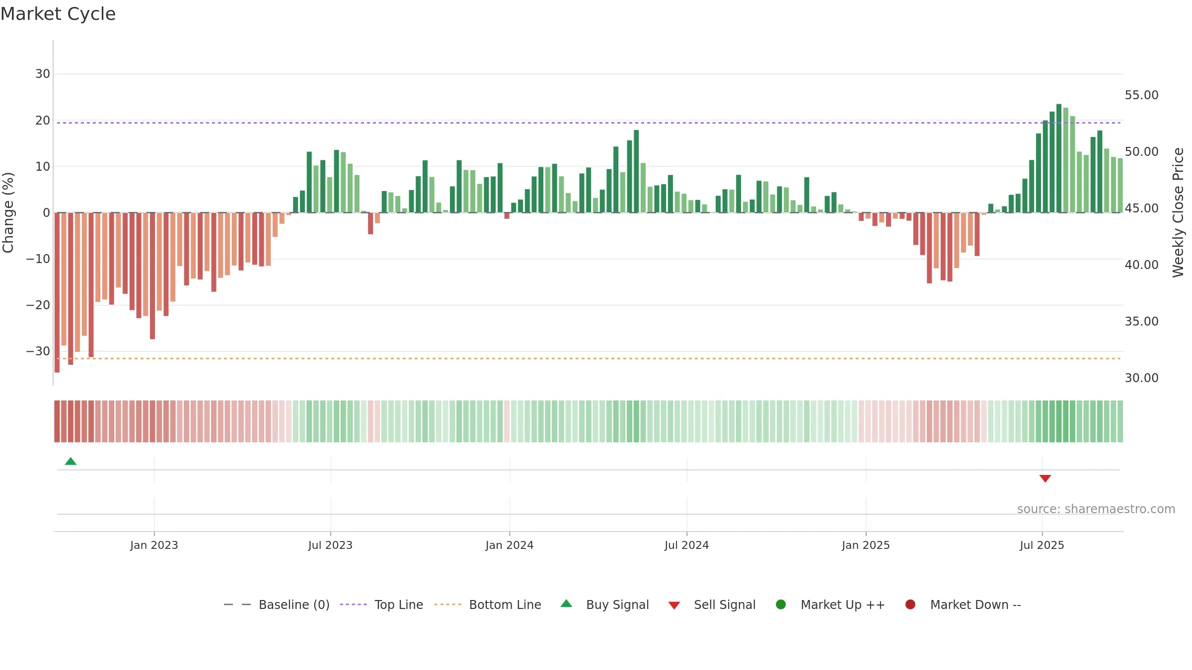Viewport: 1192px width, 670px height.
Task: Click the source: sharemaestro.com text
Action: pyautogui.click(x=1096, y=509)
